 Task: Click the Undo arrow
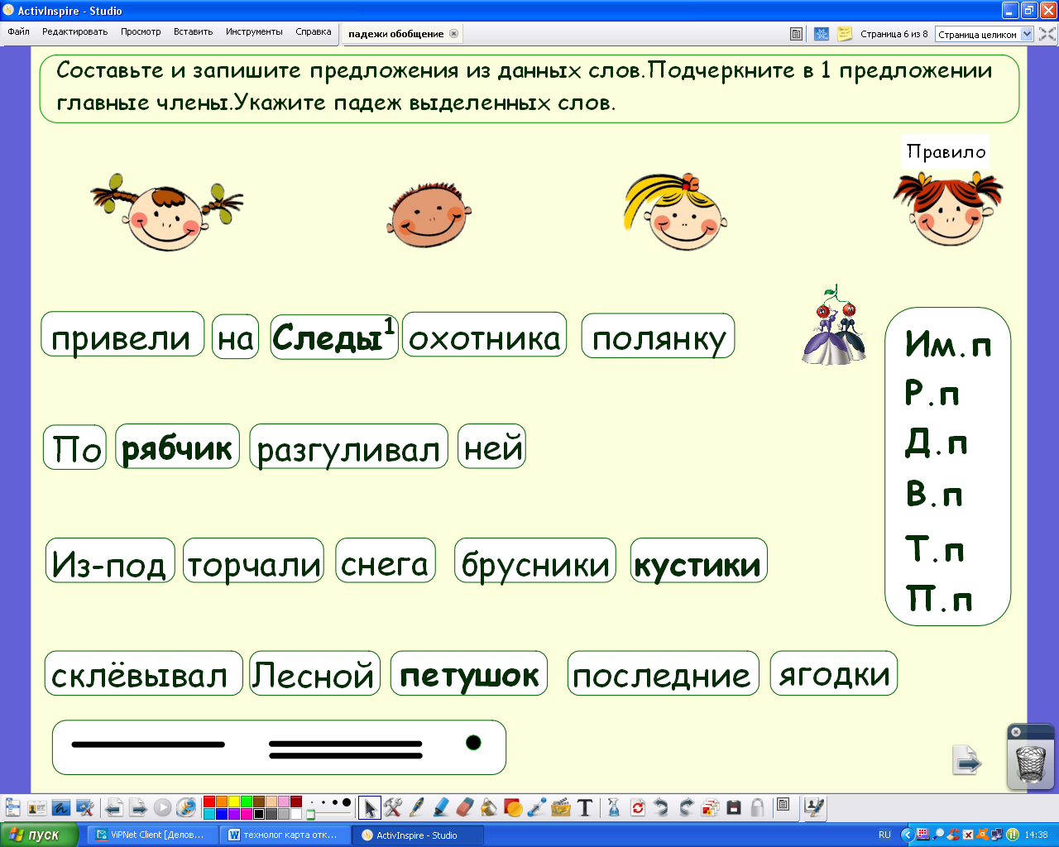[662, 808]
